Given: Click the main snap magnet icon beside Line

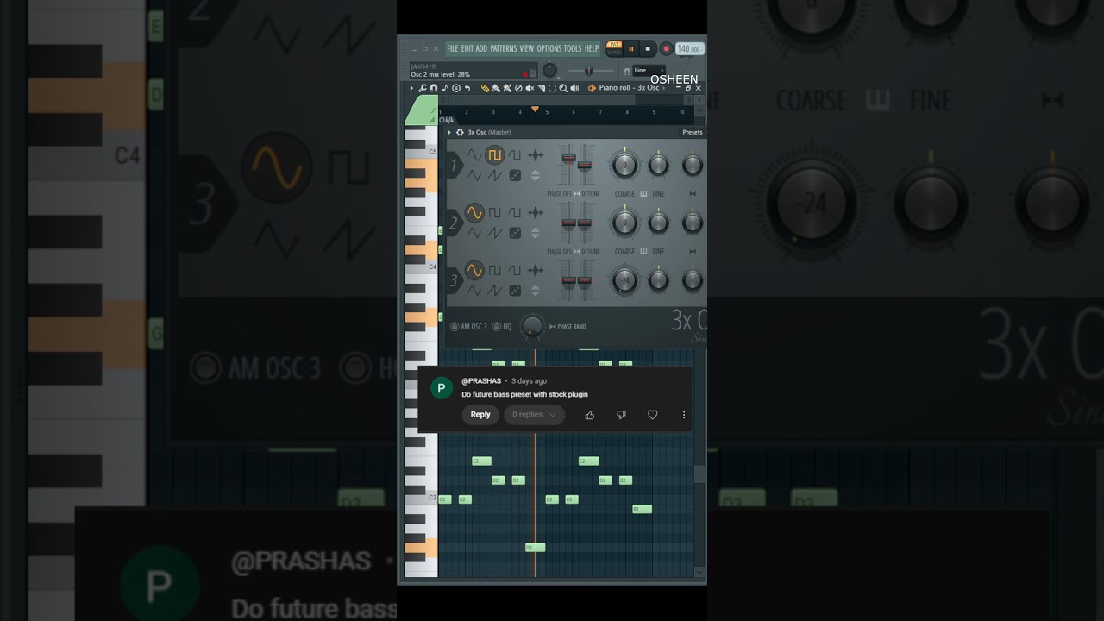Looking at the screenshot, I should pos(627,71).
